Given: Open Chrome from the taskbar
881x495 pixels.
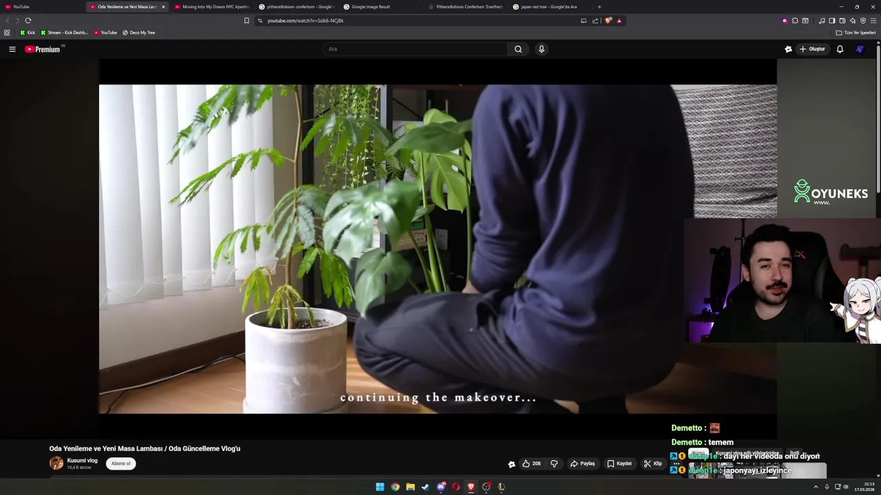Looking at the screenshot, I should pos(395,487).
